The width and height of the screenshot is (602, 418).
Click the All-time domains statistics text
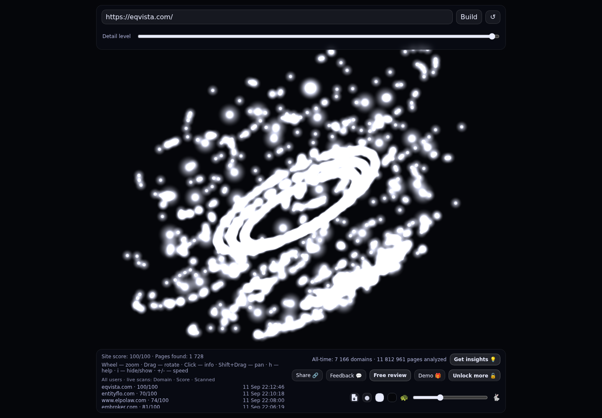pyautogui.click(x=379, y=359)
